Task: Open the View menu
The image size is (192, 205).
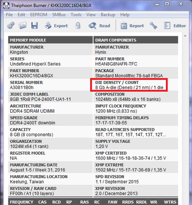Action: pyautogui.click(x=91, y=15)
